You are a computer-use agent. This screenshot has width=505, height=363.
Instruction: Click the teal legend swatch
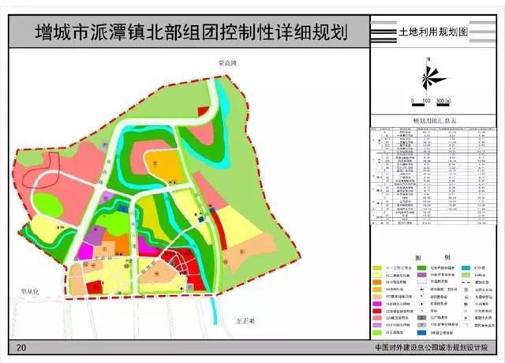tap(466, 268)
